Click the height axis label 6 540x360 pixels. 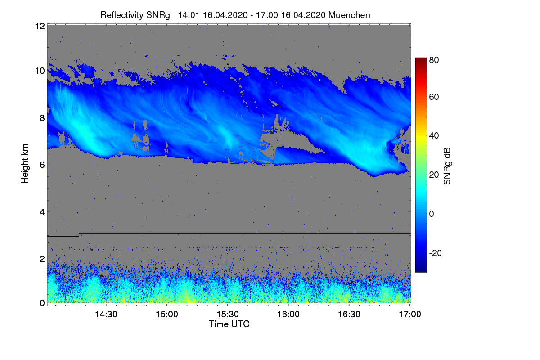click(42, 165)
